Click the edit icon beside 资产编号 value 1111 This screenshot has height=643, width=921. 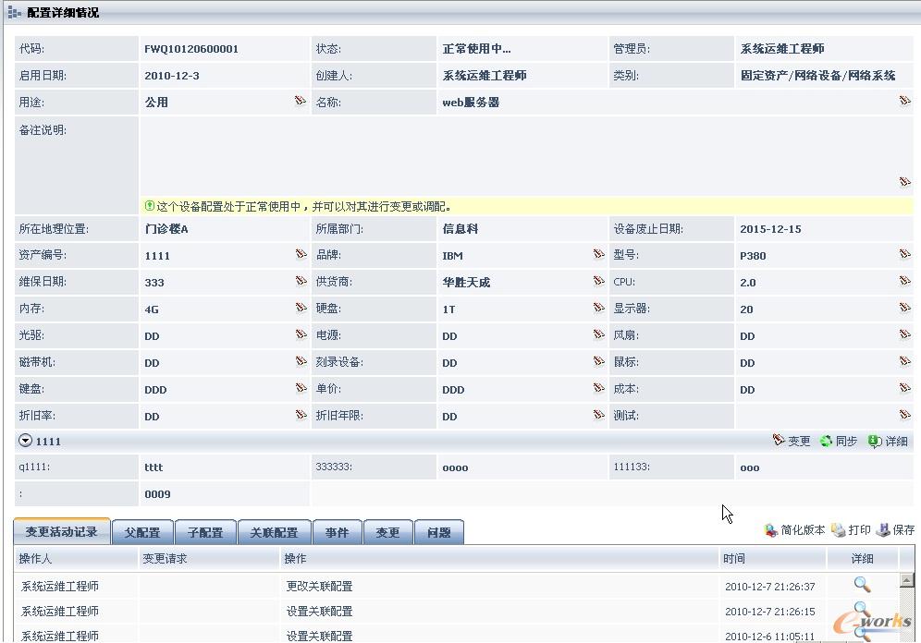tap(301, 255)
